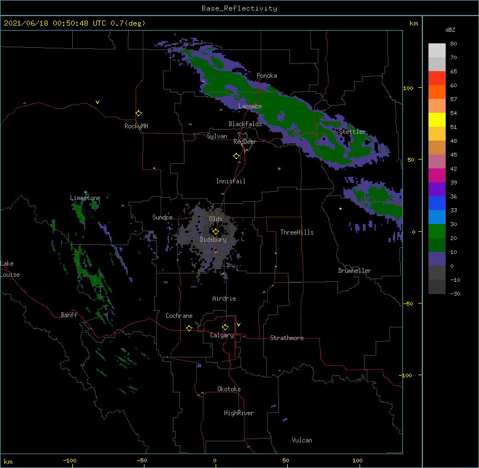Click the yellow diamond marker above RockyMH
The height and width of the screenshot is (468, 479).
[139, 113]
